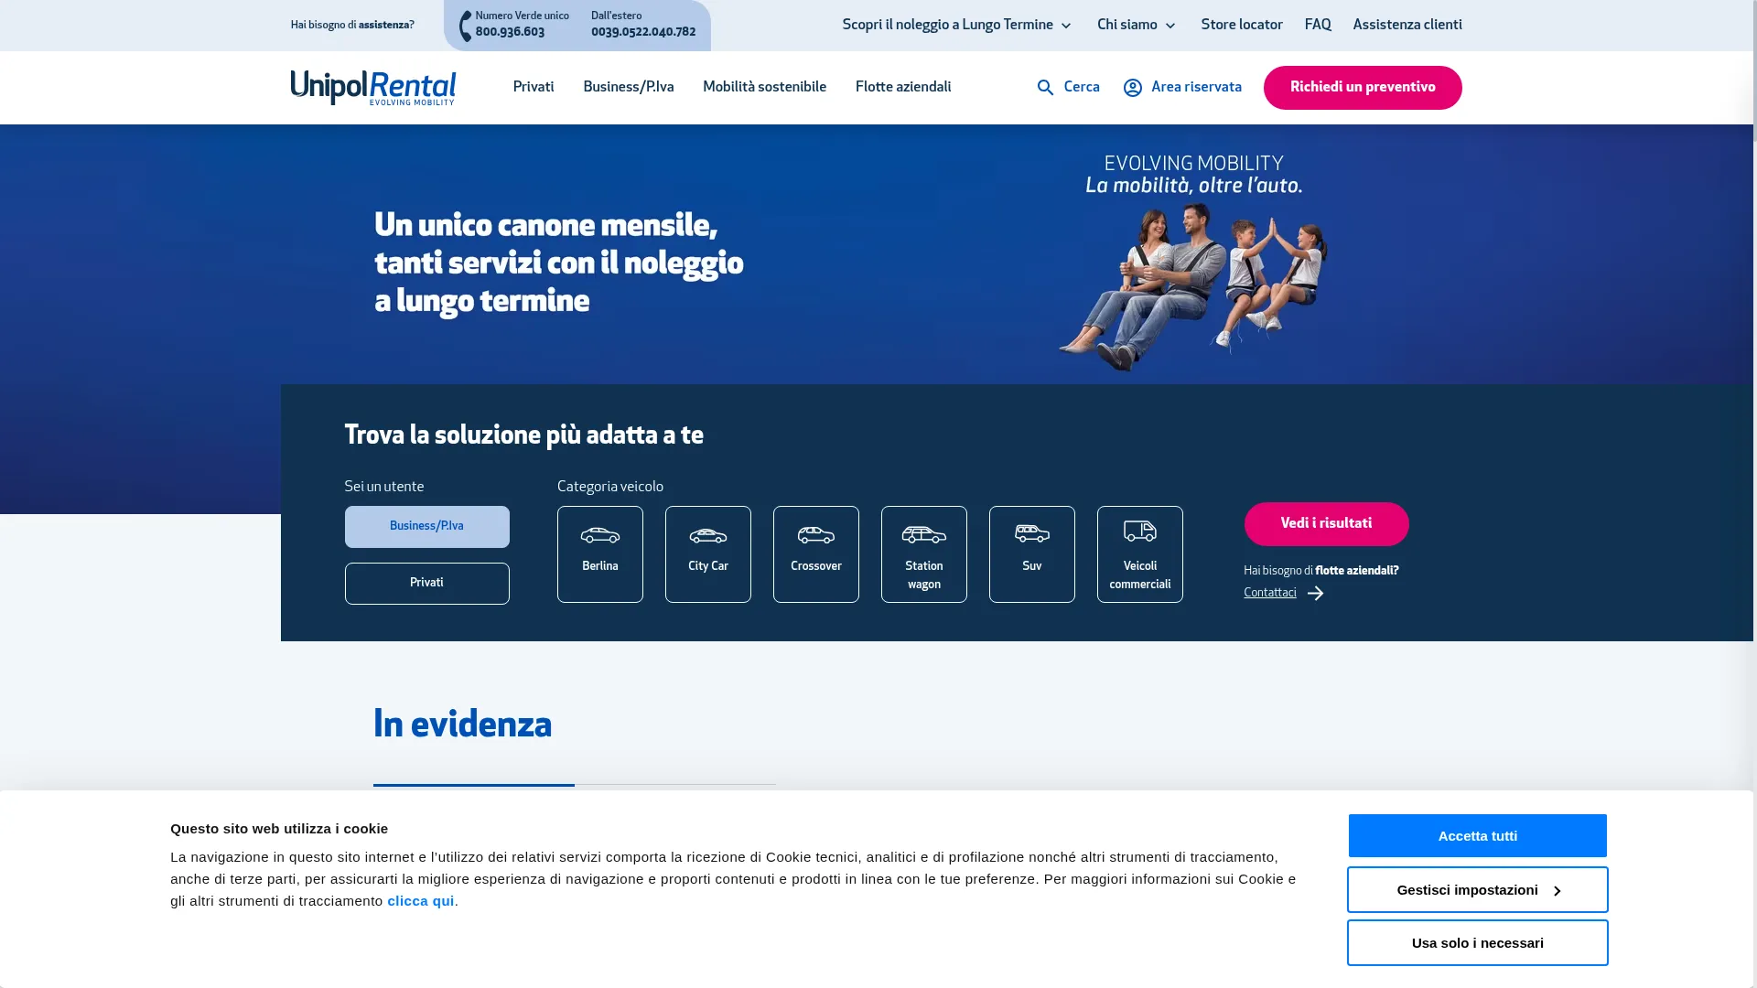Viewport: 1757px width, 988px height.
Task: Accept all cookies with Accetta tutti
Action: pyautogui.click(x=1478, y=836)
